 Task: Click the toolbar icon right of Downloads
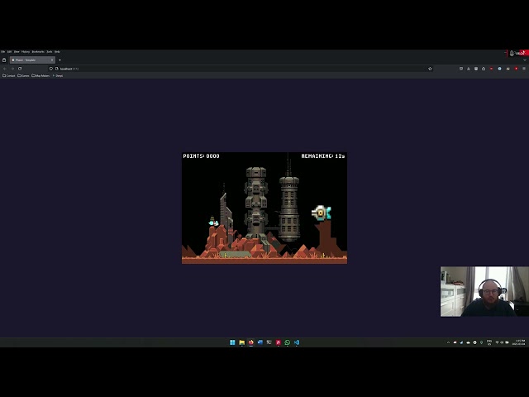point(476,69)
